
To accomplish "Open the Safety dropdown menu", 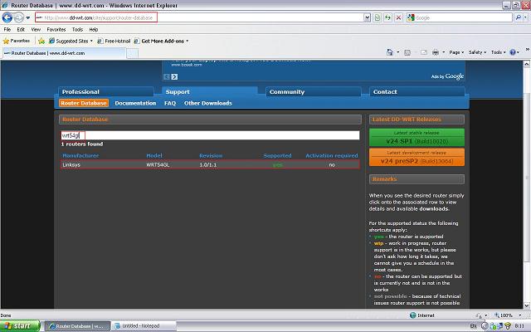I will click(477, 52).
